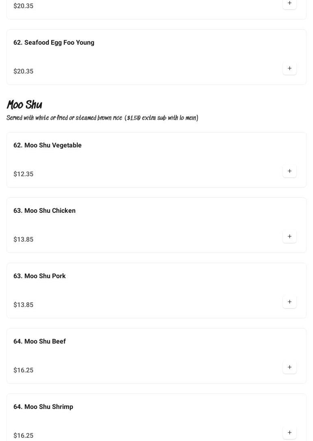This screenshot has height=441, width=313.
Task: Add Moo Shu Shrimp using plus icon
Action: pyautogui.click(x=289, y=432)
